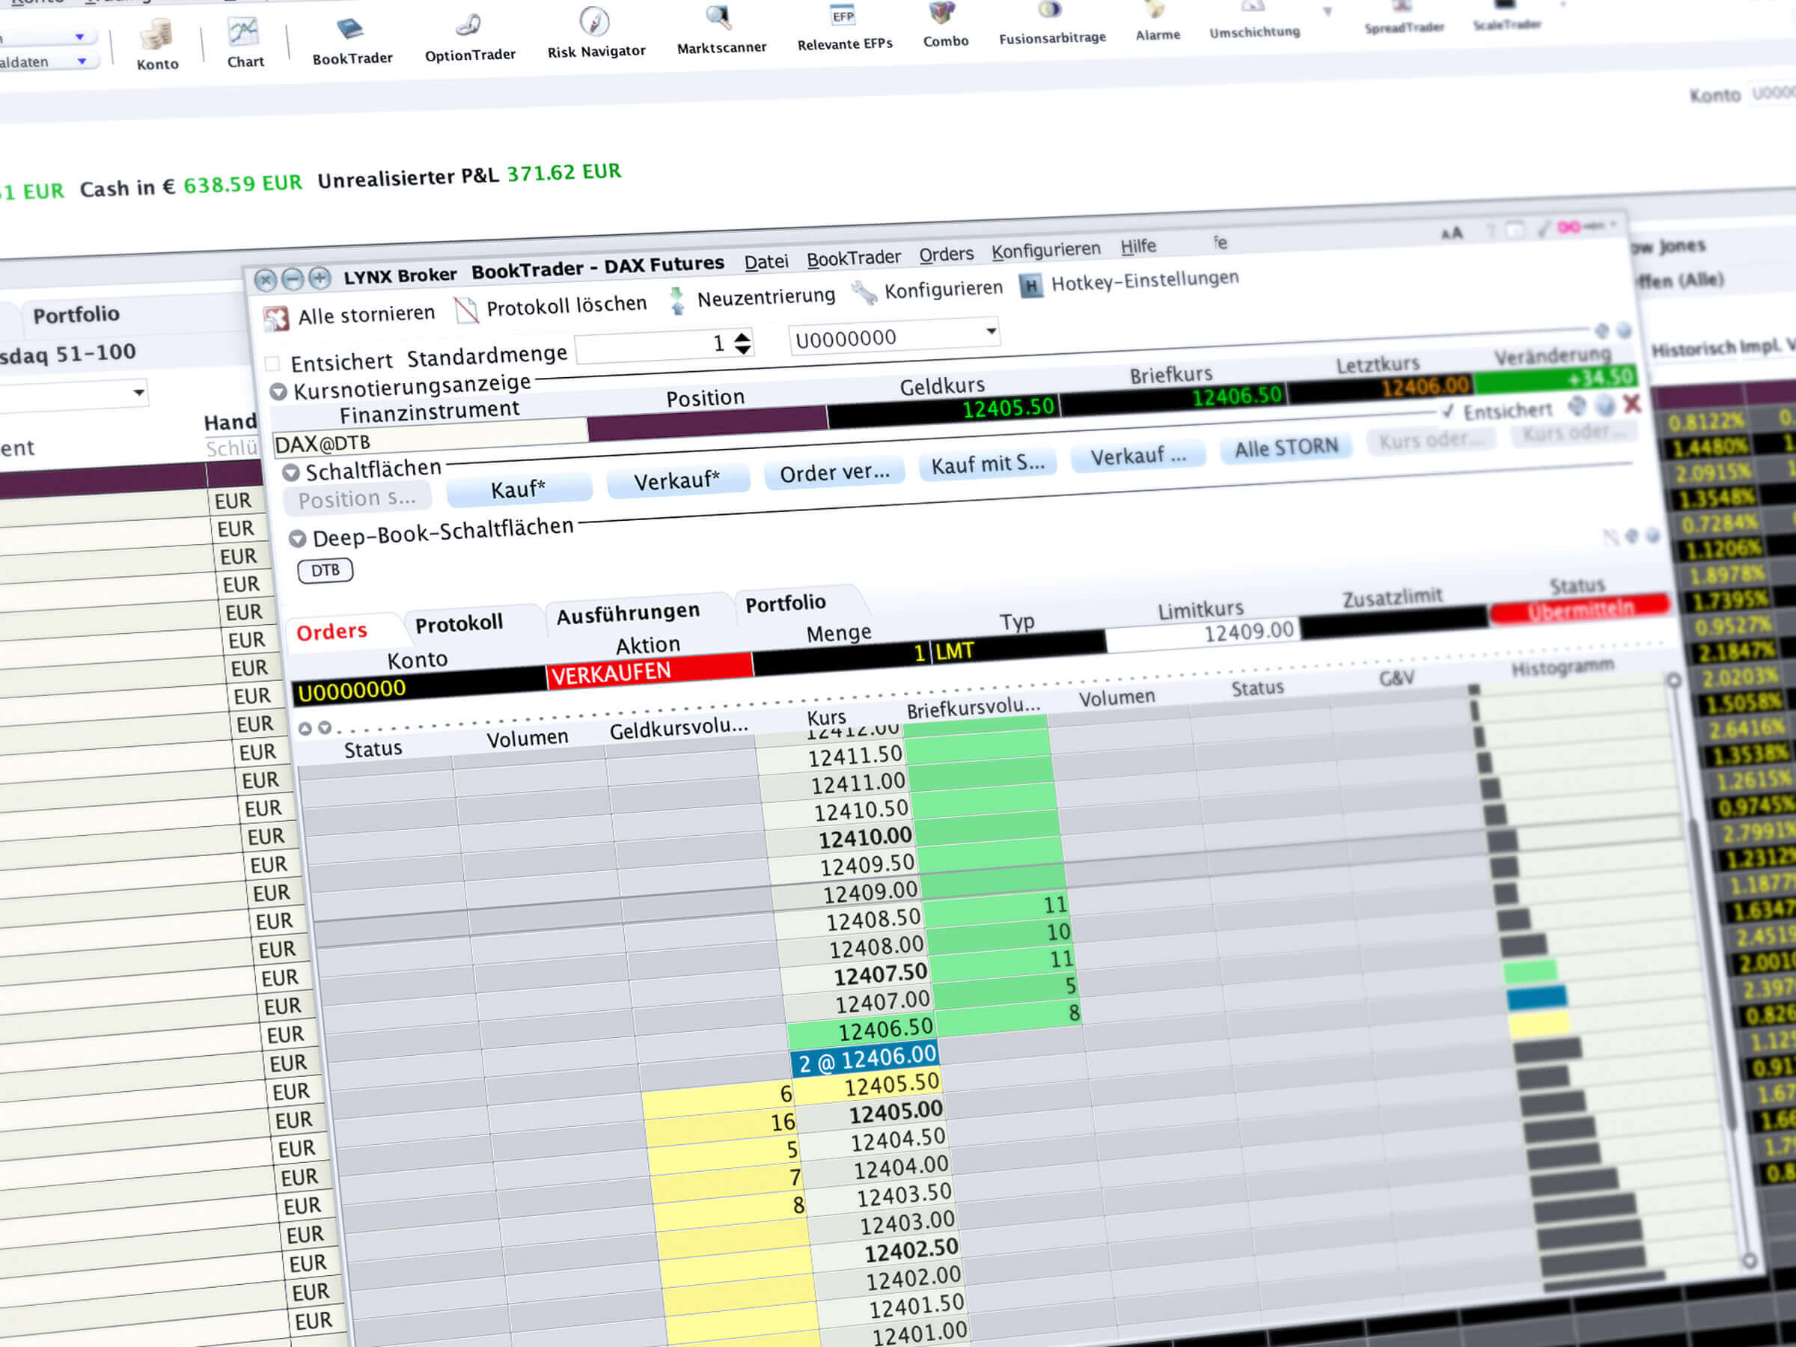Click the blue histogram bar

click(1536, 997)
